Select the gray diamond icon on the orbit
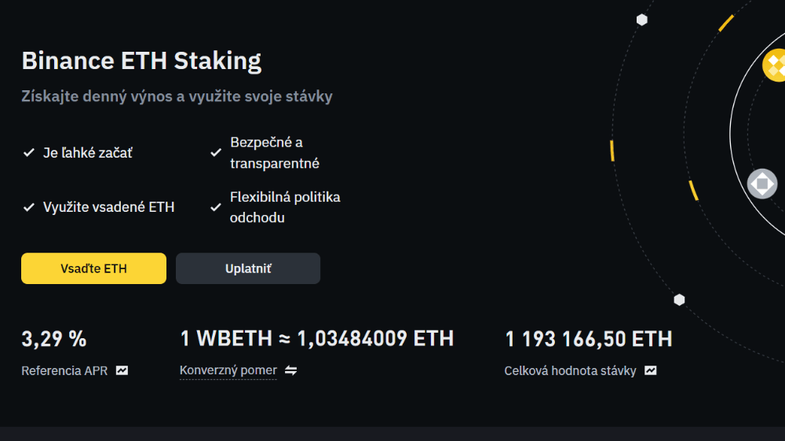 coord(761,184)
